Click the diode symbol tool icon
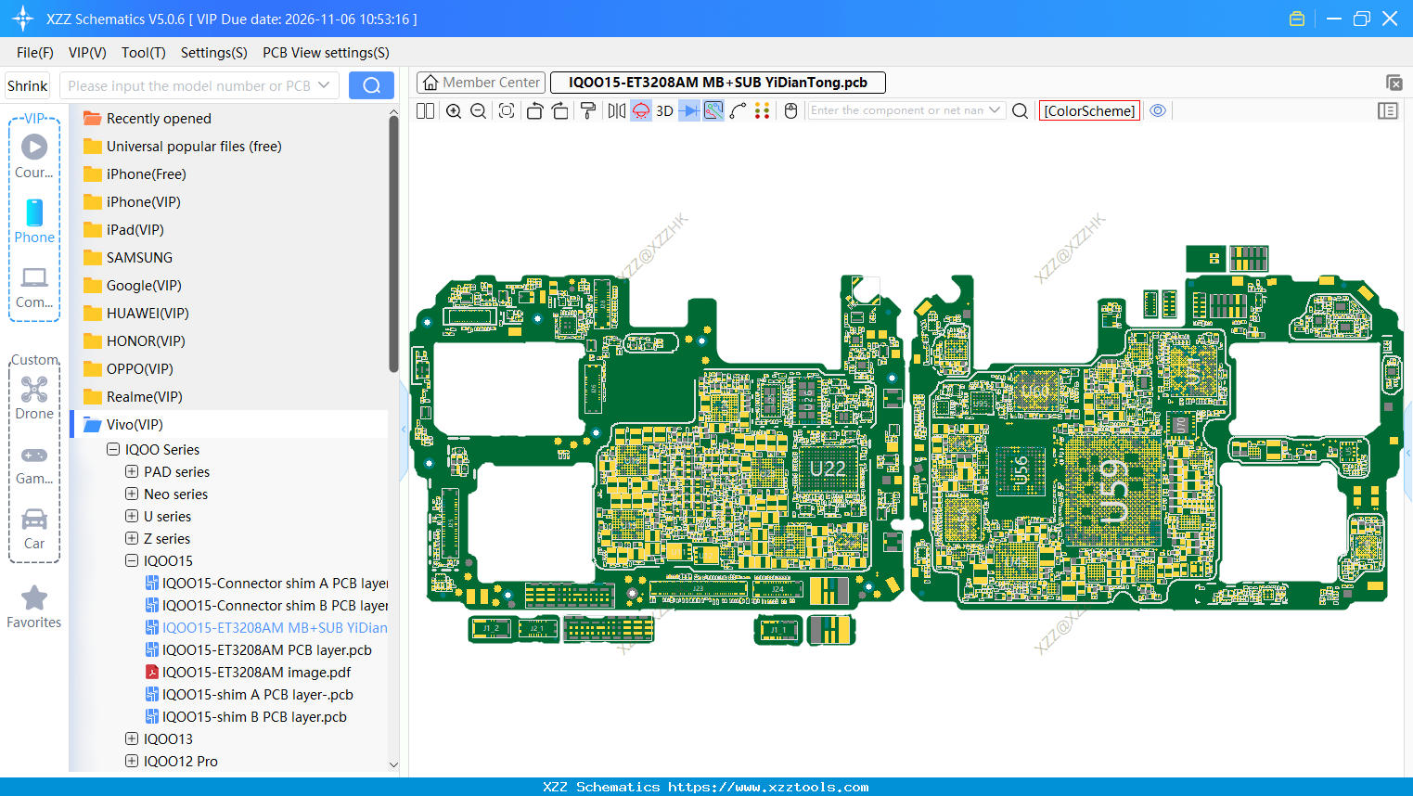Screen dimensions: 1413x796 pyautogui.click(x=688, y=111)
